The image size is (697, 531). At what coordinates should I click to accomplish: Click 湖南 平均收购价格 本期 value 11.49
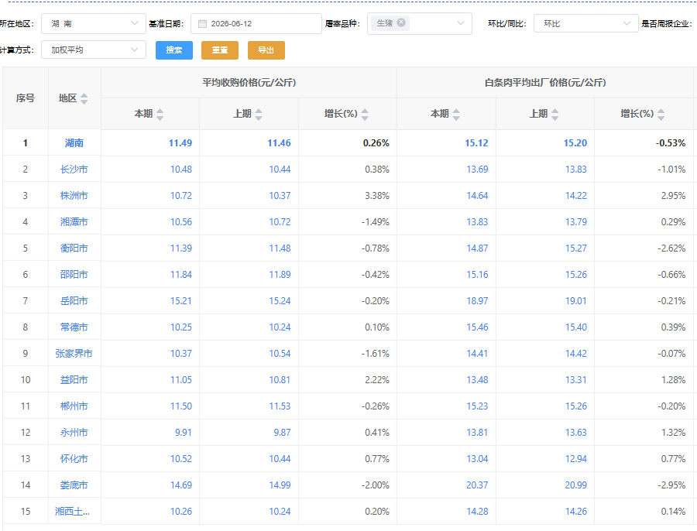180,143
